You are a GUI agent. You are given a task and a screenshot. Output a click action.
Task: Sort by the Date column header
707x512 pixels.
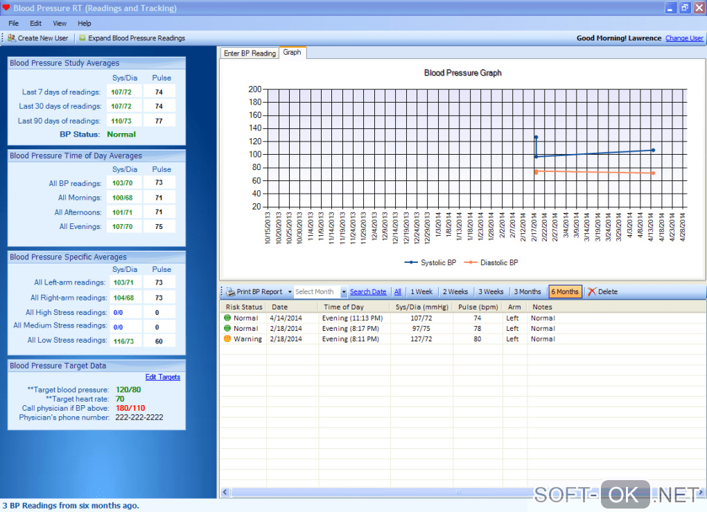click(280, 307)
